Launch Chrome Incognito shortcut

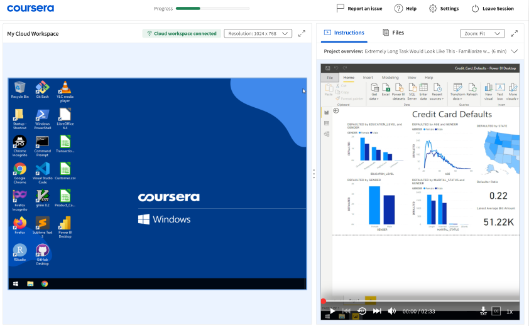(x=19, y=146)
